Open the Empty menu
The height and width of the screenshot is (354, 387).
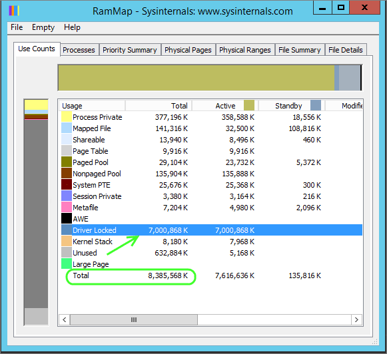pyautogui.click(x=43, y=27)
